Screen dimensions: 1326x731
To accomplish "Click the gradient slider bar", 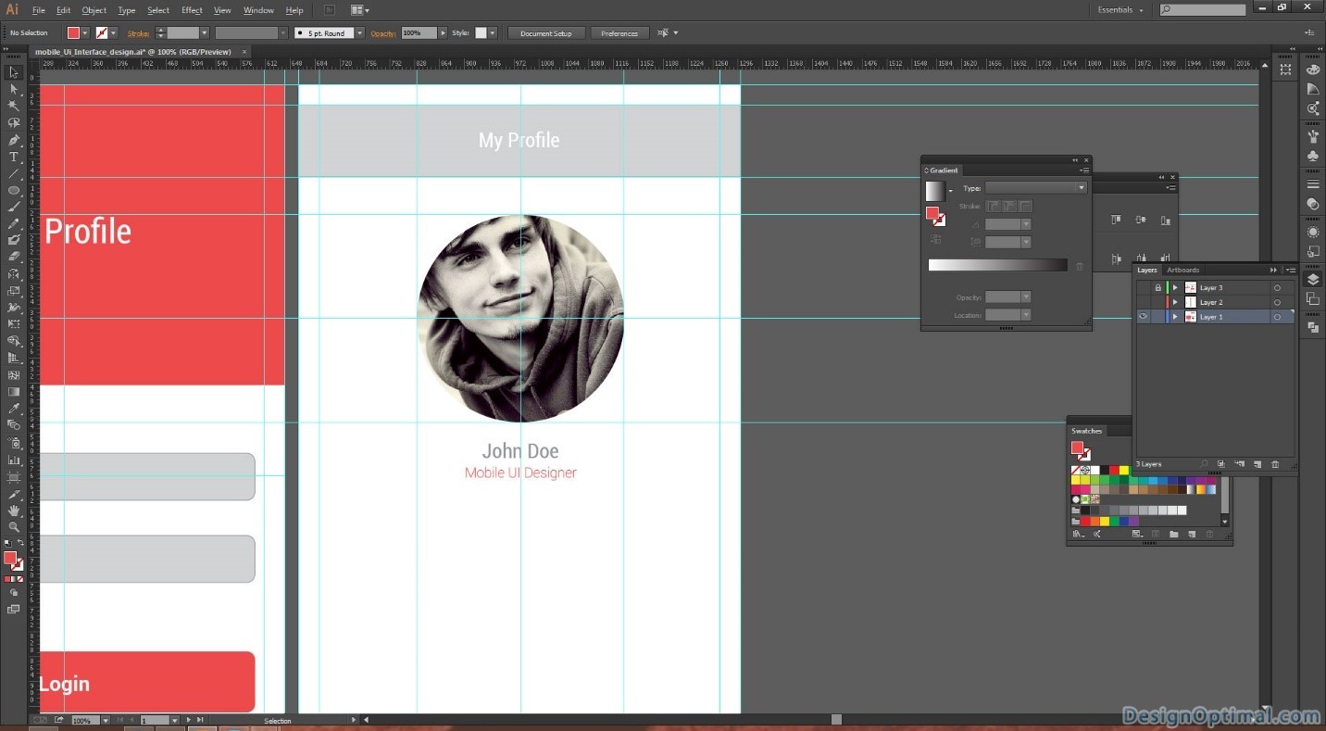I will 997,266.
